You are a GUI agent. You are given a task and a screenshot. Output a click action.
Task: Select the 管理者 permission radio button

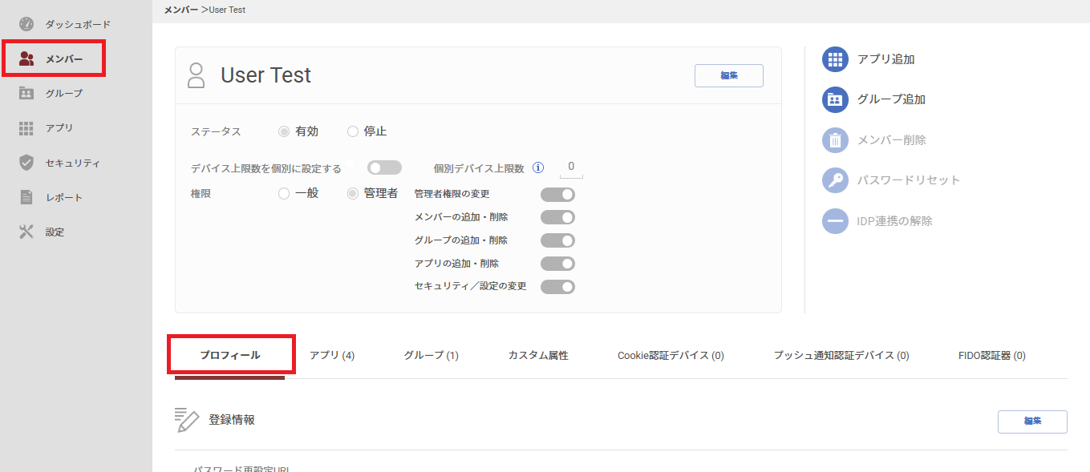coord(353,193)
